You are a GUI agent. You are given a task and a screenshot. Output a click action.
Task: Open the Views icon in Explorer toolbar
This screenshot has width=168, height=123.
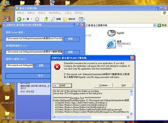[81, 19]
